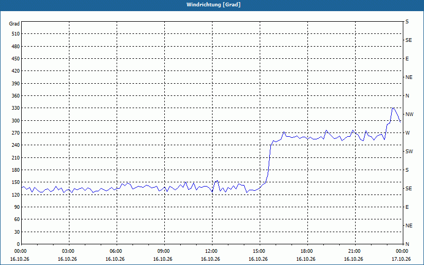This screenshot has height=265, width=424.
Task: Select the 480 y-axis label
Action: pyautogui.click(x=16, y=47)
